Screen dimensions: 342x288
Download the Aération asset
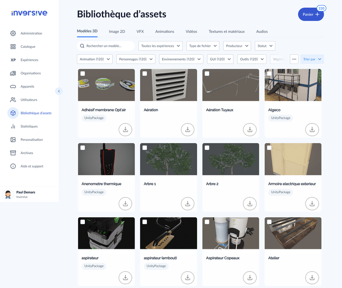[x=187, y=130]
